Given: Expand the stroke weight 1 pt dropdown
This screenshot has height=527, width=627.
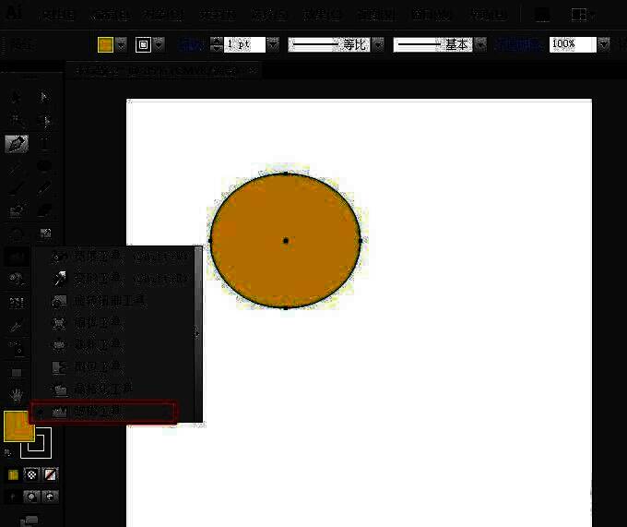Looking at the screenshot, I should point(273,44).
